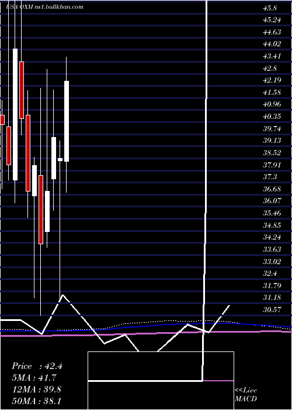Click the 42.19 price axis label
This screenshot has width=292, height=410.
coord(272,80)
